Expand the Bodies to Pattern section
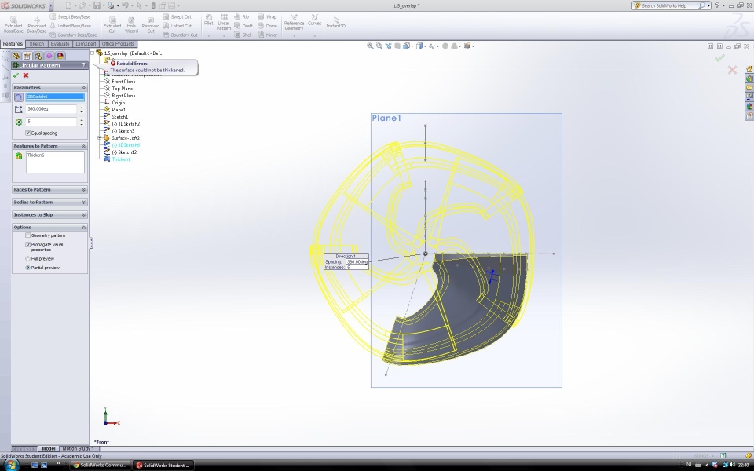The width and height of the screenshot is (754, 471). (84, 203)
